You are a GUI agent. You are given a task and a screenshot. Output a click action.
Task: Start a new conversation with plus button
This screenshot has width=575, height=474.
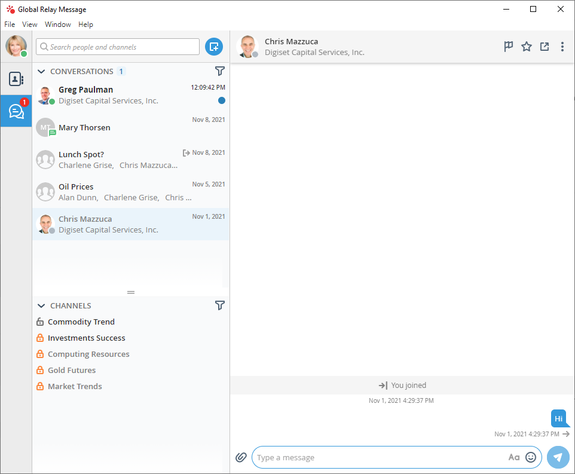(x=214, y=47)
